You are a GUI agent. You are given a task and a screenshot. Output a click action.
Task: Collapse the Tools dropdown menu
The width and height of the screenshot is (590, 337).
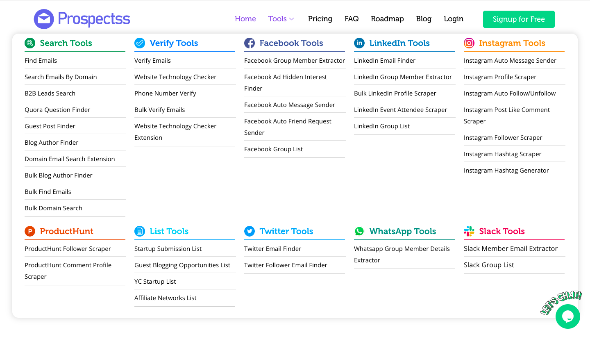281,19
